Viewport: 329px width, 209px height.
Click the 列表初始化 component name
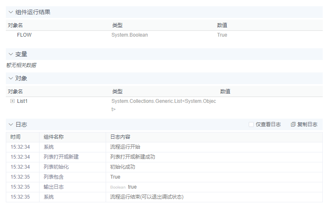coord(56,167)
